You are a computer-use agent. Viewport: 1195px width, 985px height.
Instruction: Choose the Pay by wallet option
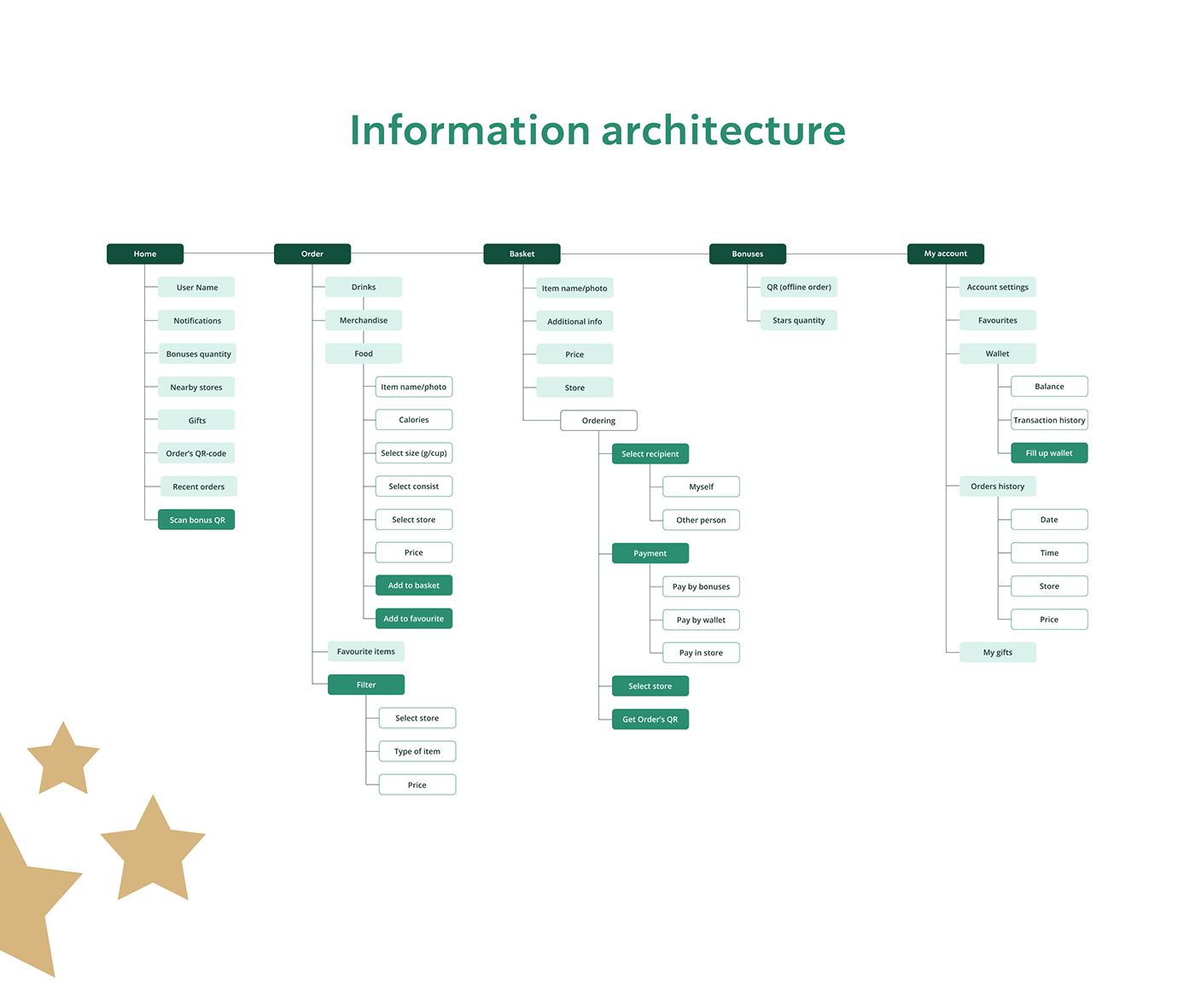[x=701, y=620]
